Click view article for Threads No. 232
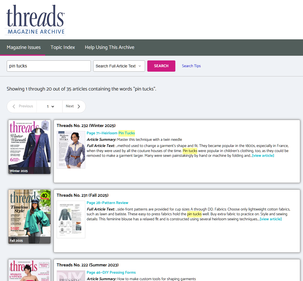The image size is (303, 281). point(263,155)
